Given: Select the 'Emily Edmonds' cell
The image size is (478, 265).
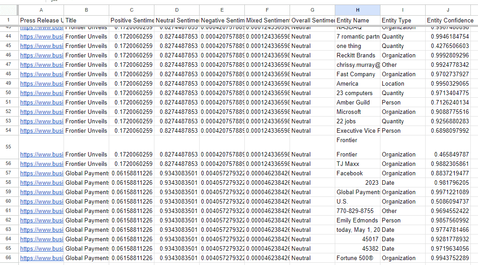Looking at the screenshot, I should tap(358, 221).
